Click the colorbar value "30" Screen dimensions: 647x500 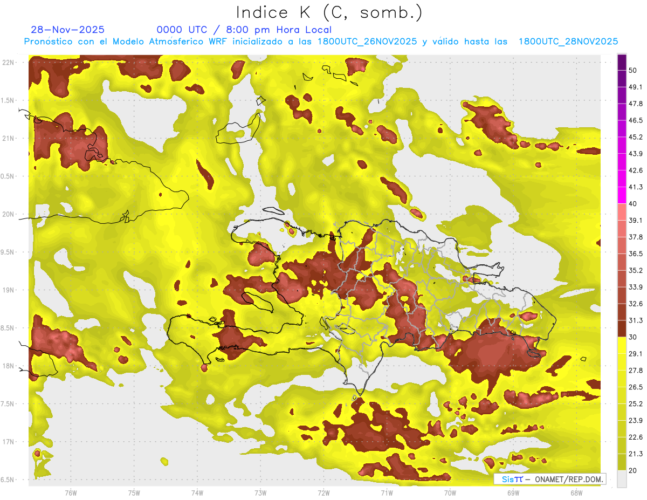[633, 337]
